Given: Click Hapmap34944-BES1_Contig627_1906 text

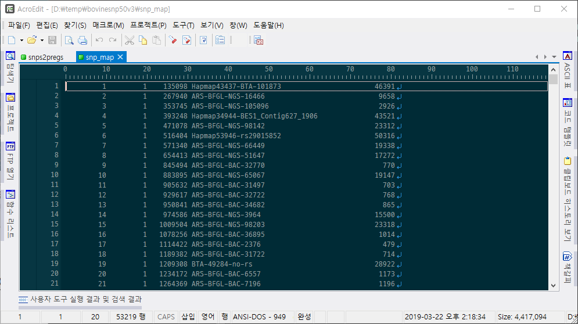Looking at the screenshot, I should click(x=254, y=116).
